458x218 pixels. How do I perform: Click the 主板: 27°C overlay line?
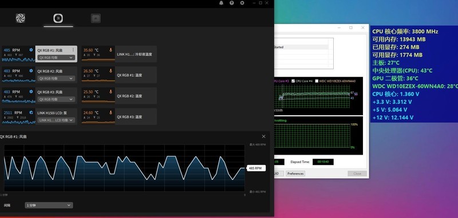point(386,63)
